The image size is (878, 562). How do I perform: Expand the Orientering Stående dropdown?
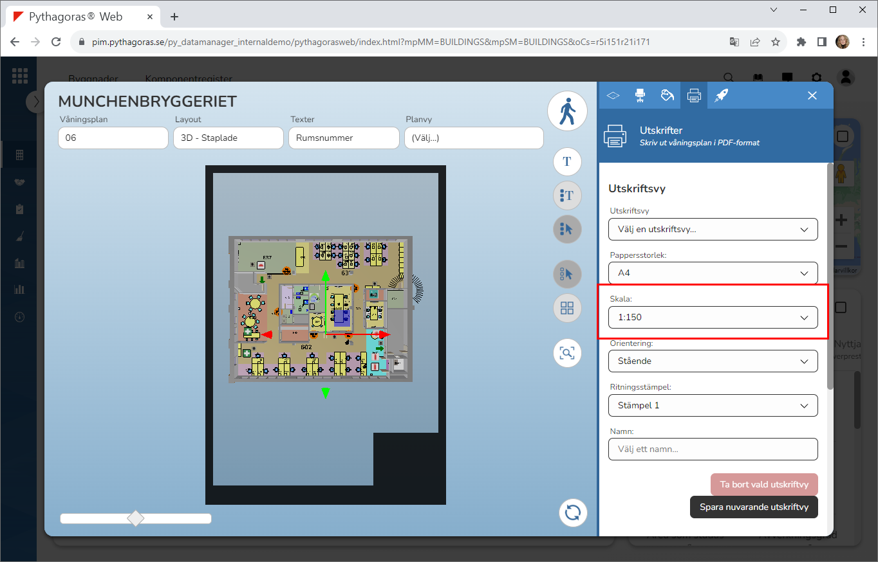[713, 361]
